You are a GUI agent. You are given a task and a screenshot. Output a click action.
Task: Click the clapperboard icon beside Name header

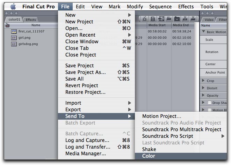tap(7, 25)
